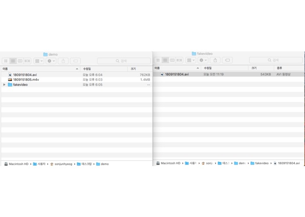Click the users folder in fakevideo path bar

tap(191, 163)
